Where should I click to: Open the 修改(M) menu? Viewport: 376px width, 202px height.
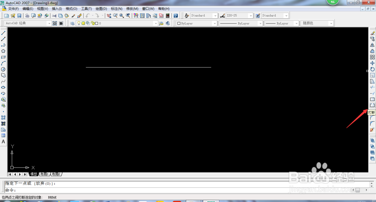pos(132,9)
